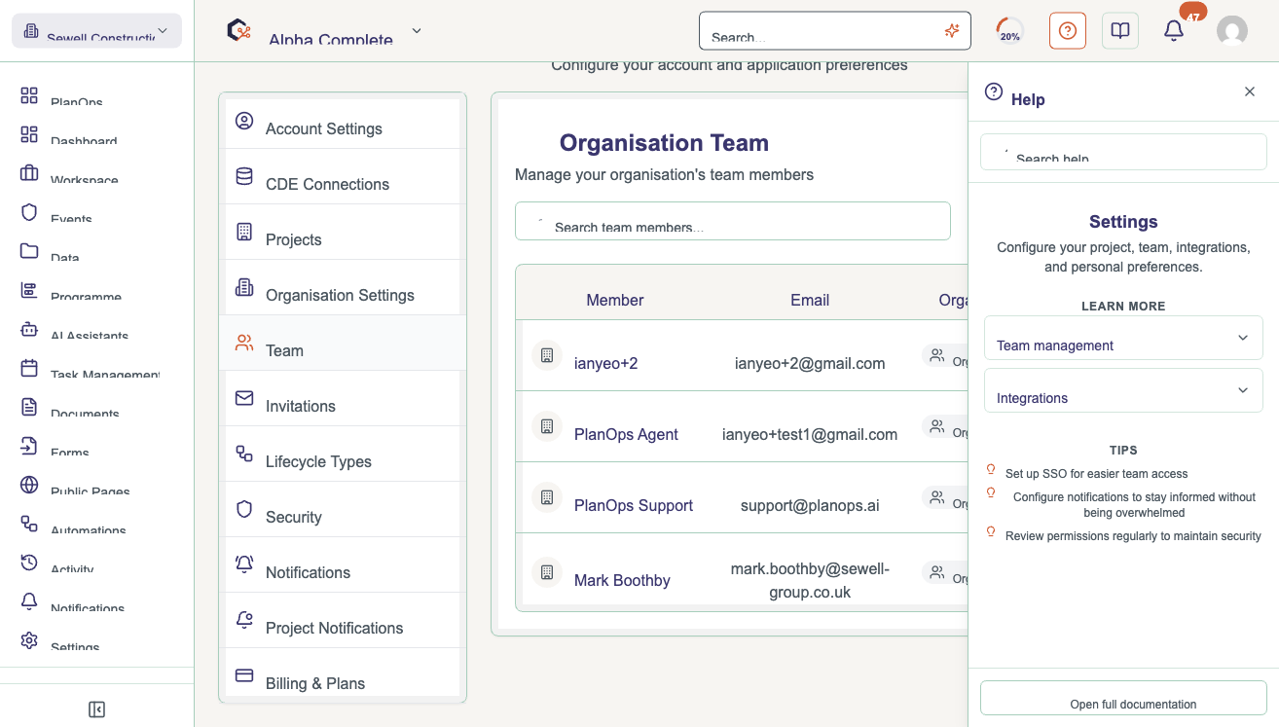
Task: Open the Alpha Complete project chevron
Action: 417,30
